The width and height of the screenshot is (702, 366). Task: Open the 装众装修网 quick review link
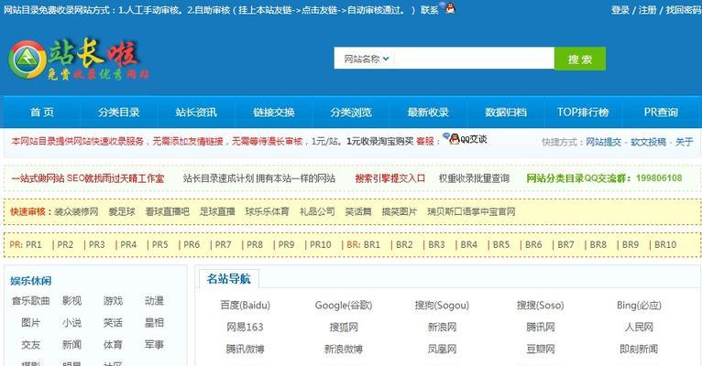(76, 211)
